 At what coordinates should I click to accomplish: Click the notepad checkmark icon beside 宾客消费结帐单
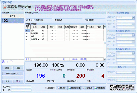coord(4,7)
